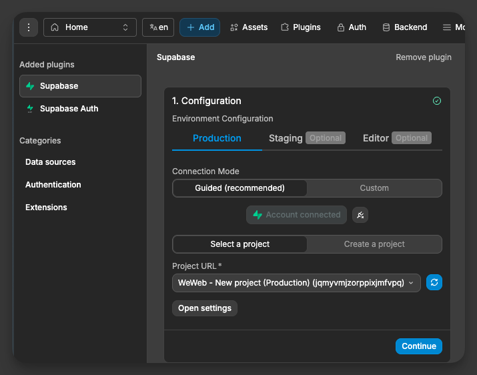477x375 pixels.
Task: Expand the Data sources category
Action: pos(51,162)
